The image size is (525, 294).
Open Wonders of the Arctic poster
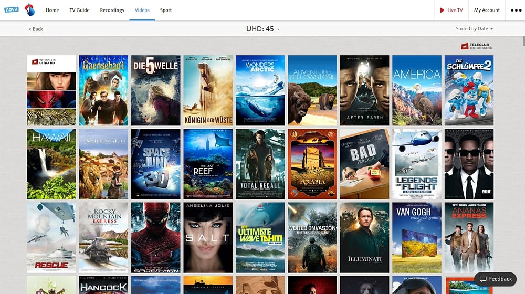click(260, 90)
